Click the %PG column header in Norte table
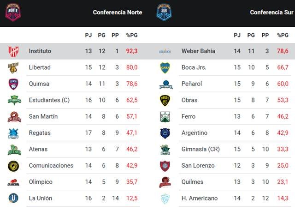295x211 pixels. pyautogui.click(x=132, y=35)
